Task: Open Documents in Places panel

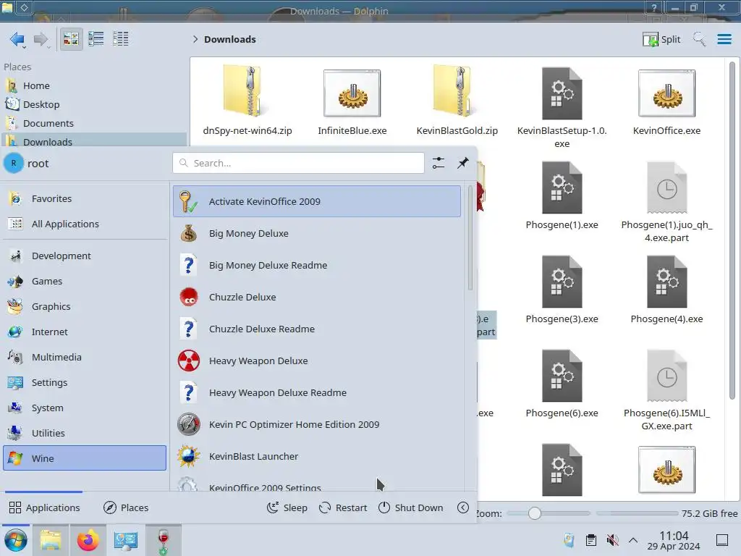Action: (x=94, y=123)
